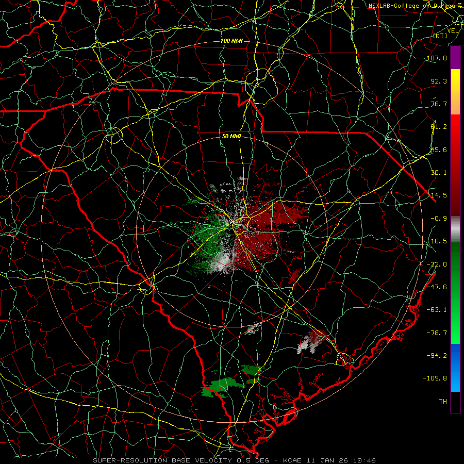Image resolution: width=464 pixels, height=464 pixels.
Task: Click the -109.8 velocity scale value
Action: tap(435, 378)
